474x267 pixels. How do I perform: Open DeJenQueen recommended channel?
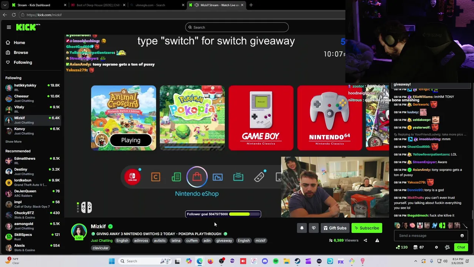click(33, 193)
